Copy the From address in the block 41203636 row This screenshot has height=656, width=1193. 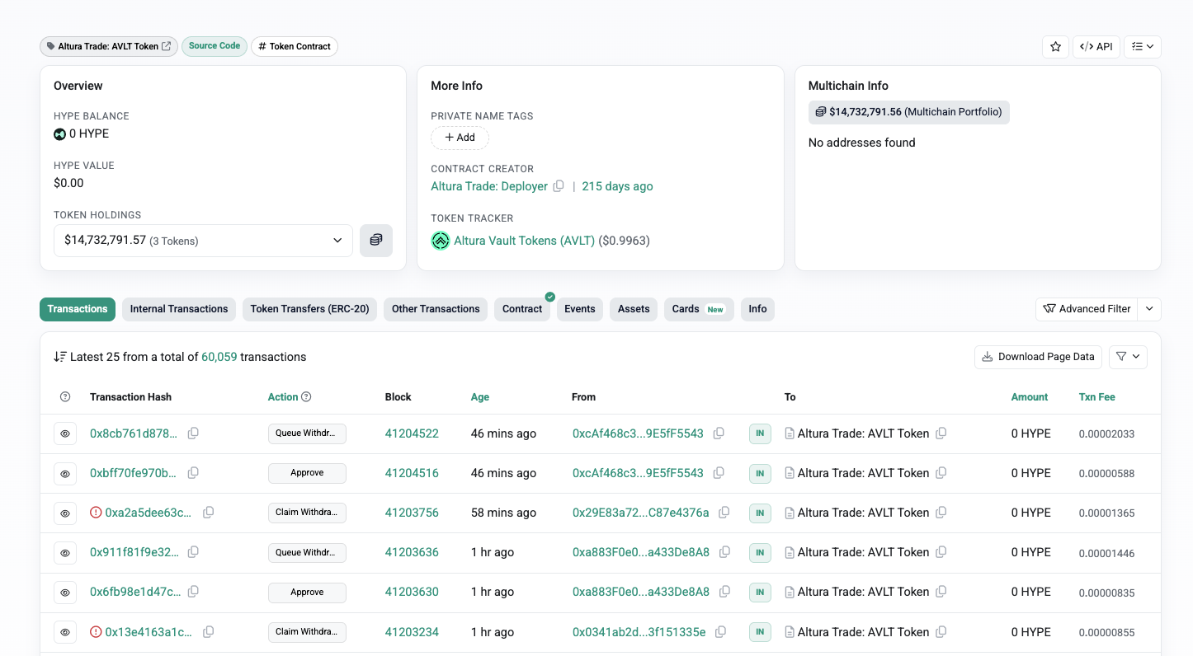pos(724,552)
